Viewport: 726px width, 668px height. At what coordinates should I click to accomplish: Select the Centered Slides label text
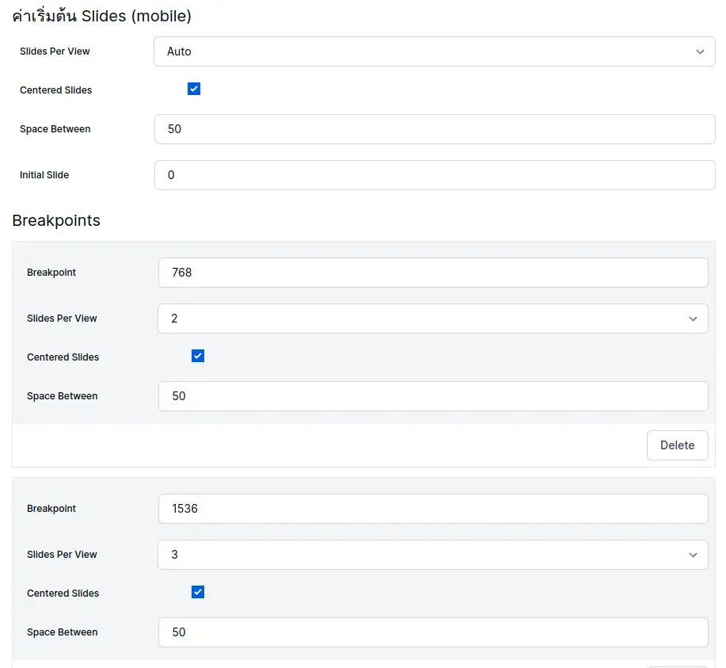tap(55, 90)
